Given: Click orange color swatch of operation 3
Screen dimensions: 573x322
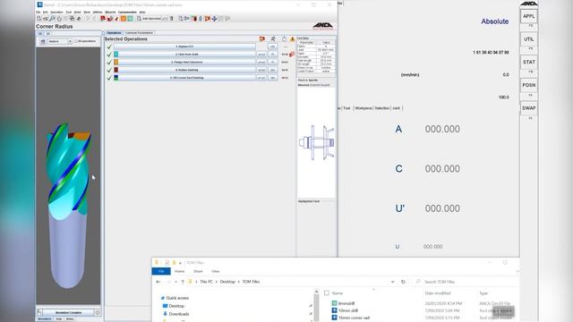Looking at the screenshot, I should point(115,62).
